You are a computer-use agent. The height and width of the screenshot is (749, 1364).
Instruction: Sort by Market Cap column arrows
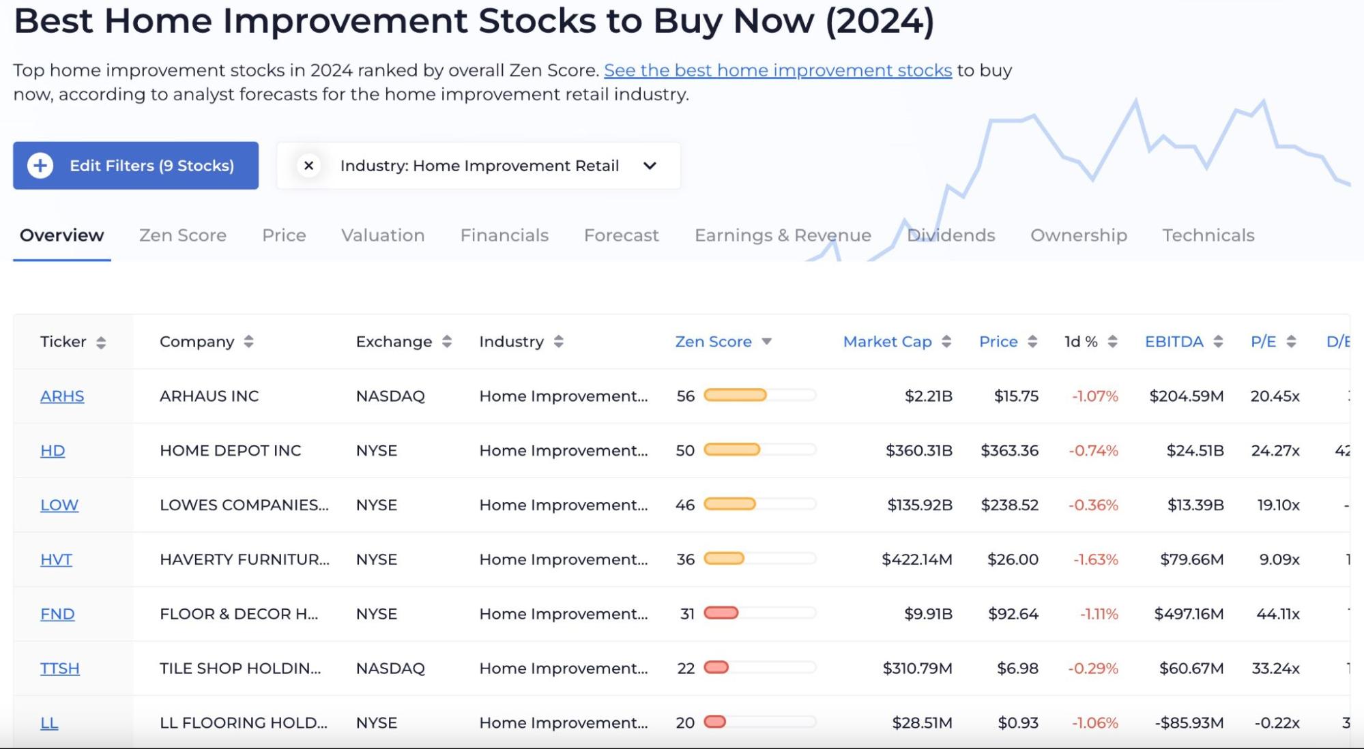point(946,342)
